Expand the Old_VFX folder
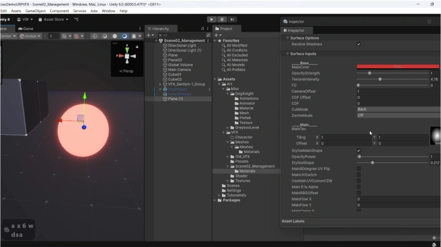Screen dimensions: 441x247 pyautogui.click(x=228, y=157)
